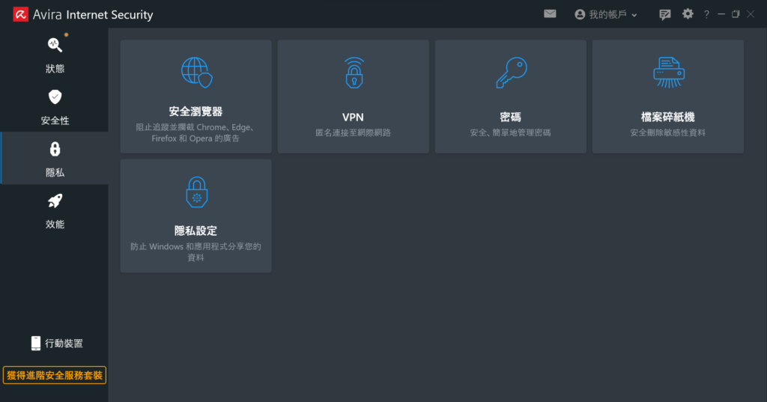Select the 隱私 tab label
The image size is (767, 402).
click(55, 173)
